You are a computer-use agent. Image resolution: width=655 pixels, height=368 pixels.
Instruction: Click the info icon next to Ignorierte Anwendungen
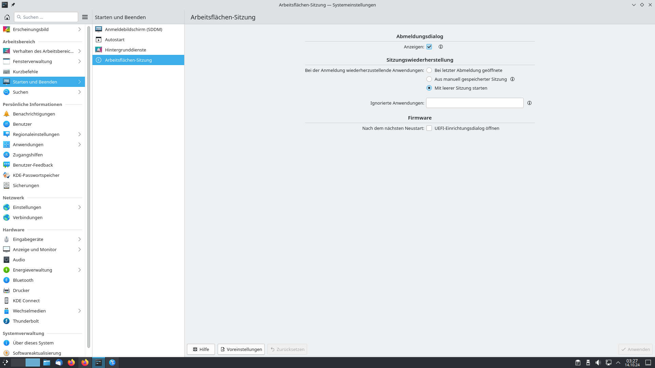[529, 103]
